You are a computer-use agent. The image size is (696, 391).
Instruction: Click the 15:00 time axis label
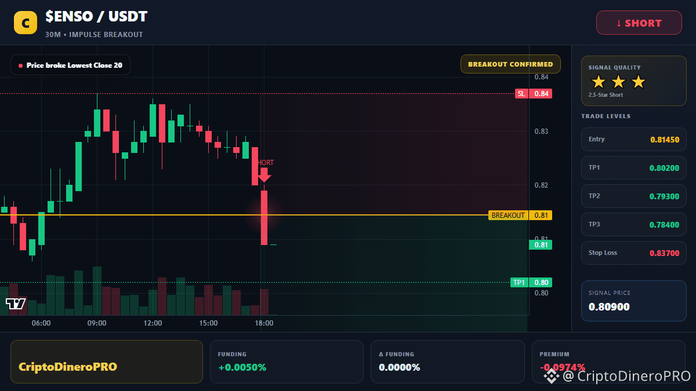pyautogui.click(x=208, y=323)
